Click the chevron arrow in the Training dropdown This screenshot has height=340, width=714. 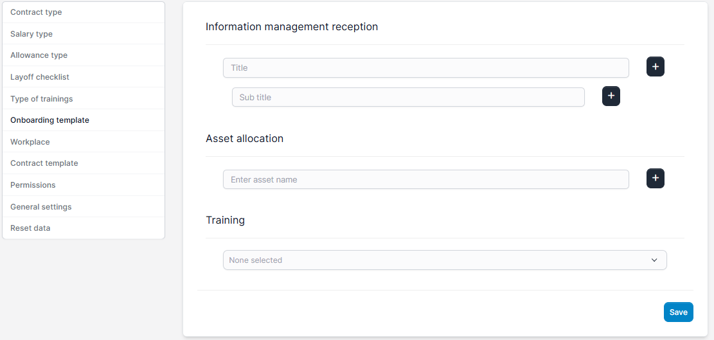654,260
